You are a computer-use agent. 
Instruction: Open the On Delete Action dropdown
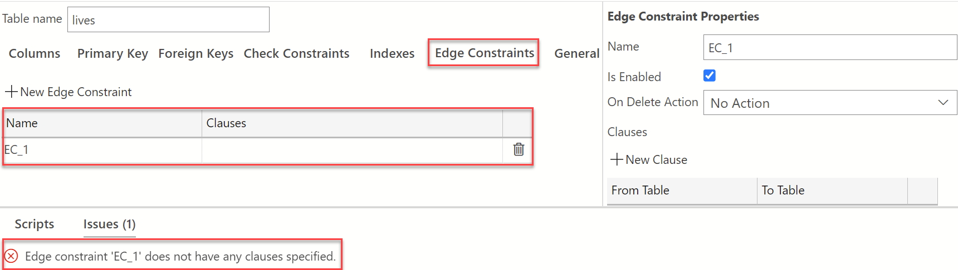(830, 103)
